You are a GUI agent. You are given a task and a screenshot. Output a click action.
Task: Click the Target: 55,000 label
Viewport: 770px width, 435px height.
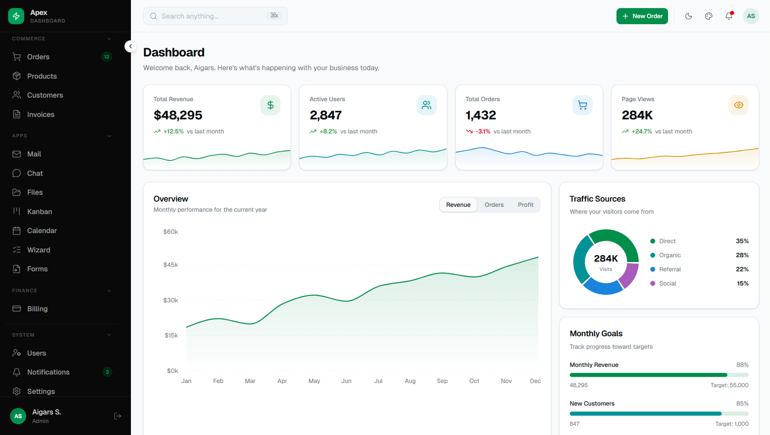(730, 385)
